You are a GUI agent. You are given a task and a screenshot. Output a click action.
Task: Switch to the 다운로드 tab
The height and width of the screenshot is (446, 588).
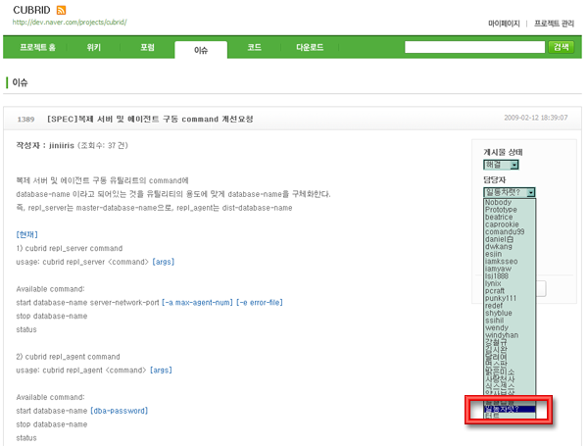pyautogui.click(x=310, y=47)
